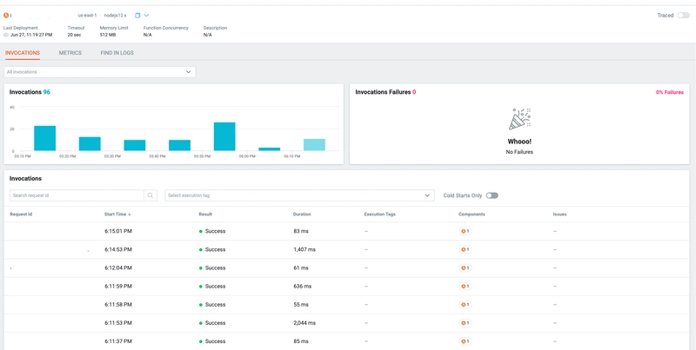
Task: Toggle the Traced switch
Action: point(683,16)
